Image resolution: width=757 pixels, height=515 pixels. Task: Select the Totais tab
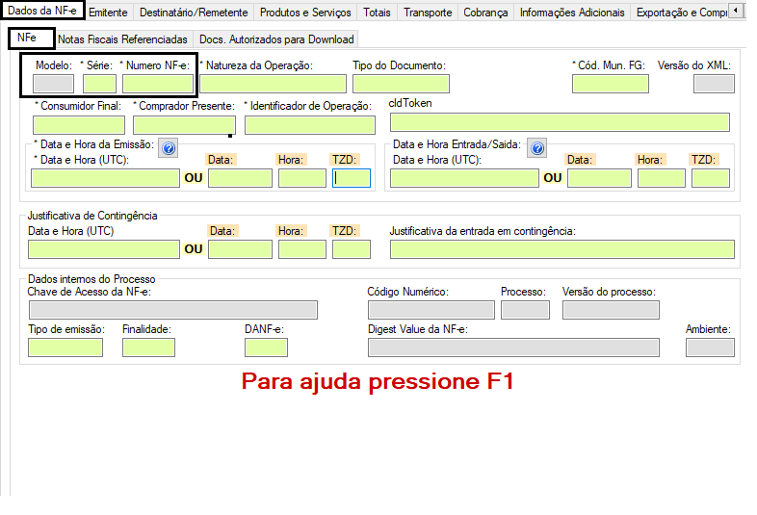[377, 13]
